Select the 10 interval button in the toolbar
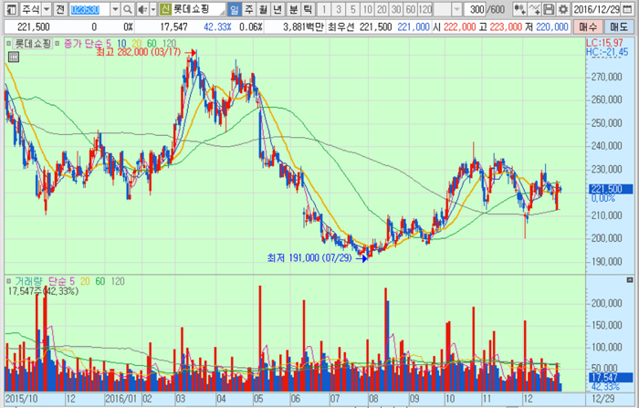Viewport: 639px width, 408px height. 368,9
